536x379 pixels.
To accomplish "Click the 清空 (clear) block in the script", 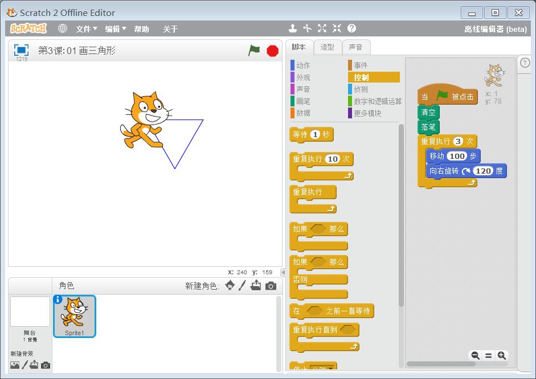I will (x=428, y=112).
